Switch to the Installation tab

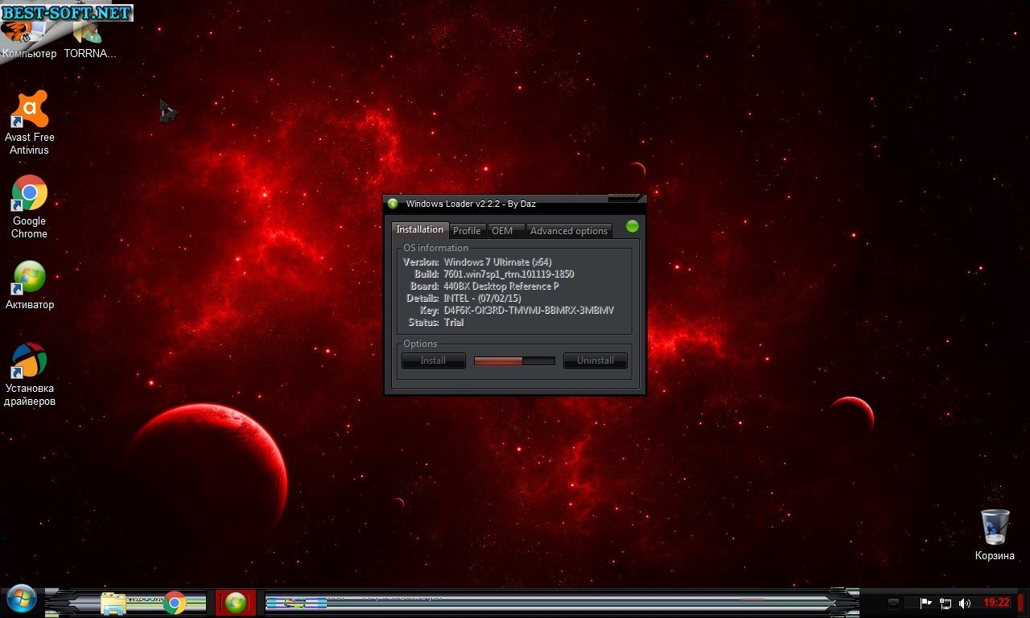tap(419, 229)
